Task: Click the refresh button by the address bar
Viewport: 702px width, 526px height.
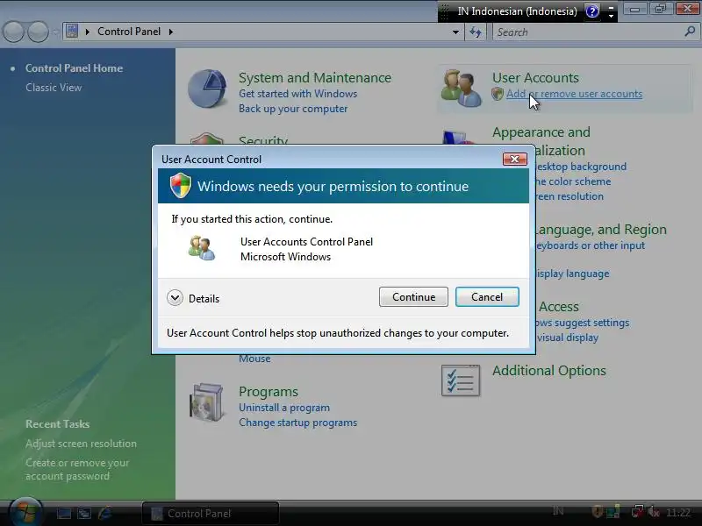Action: [476, 32]
